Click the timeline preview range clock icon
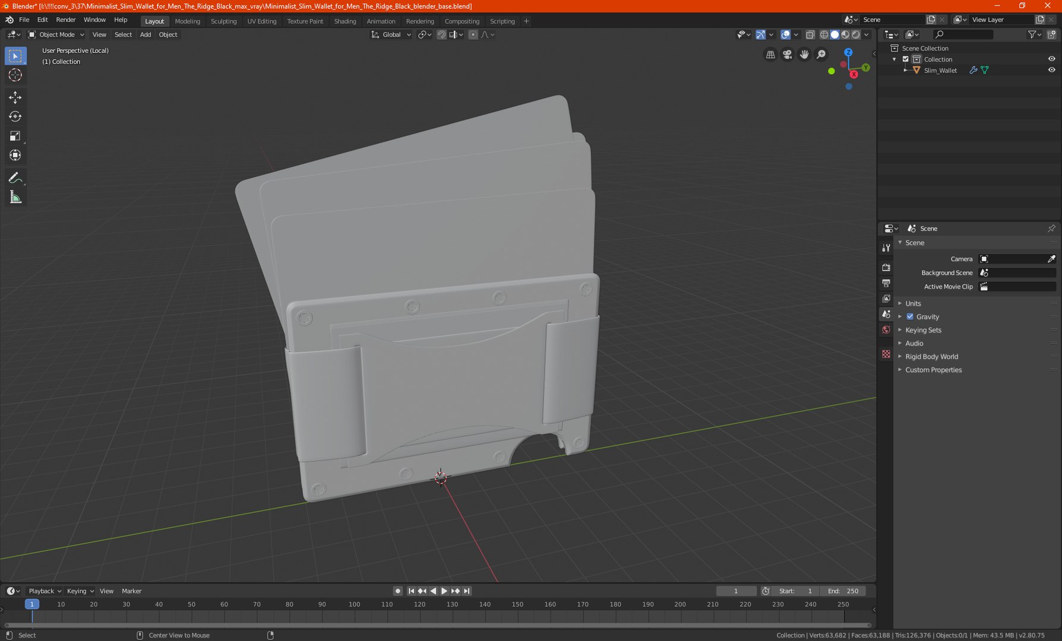Screen dimensions: 1062x641 click(766, 591)
